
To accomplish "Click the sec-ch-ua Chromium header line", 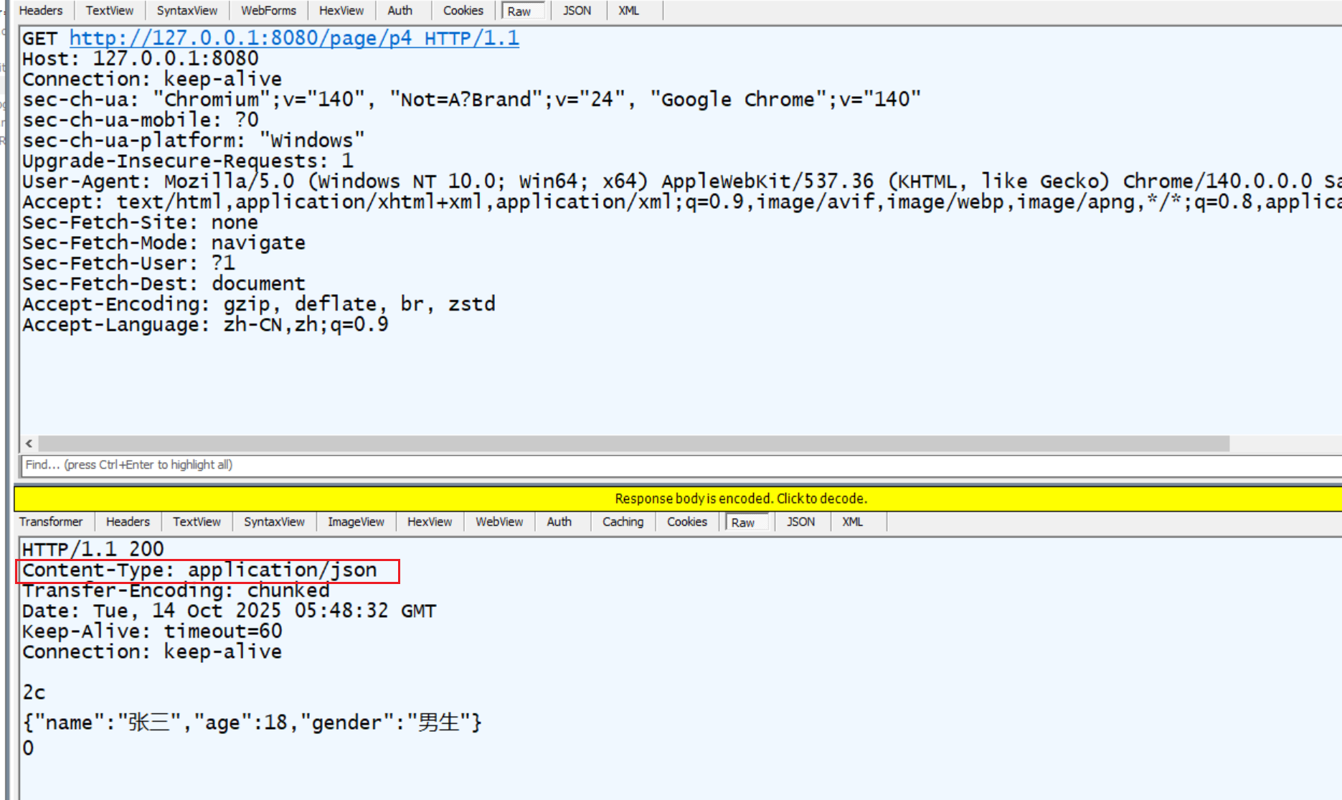I will pyautogui.click(x=471, y=99).
